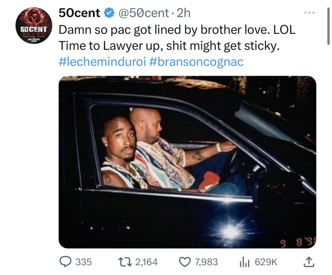Open the three-dot more options menu
332x275 pixels.
coord(309,13)
